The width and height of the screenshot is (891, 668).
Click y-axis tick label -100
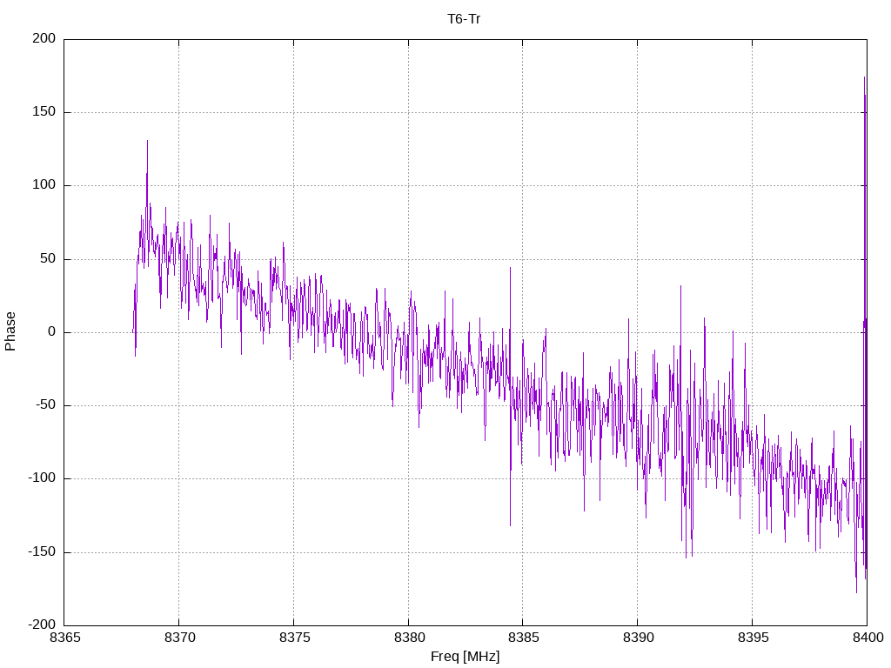pos(42,479)
